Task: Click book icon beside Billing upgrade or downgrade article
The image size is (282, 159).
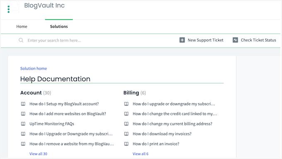Action: pyautogui.click(x=126, y=104)
